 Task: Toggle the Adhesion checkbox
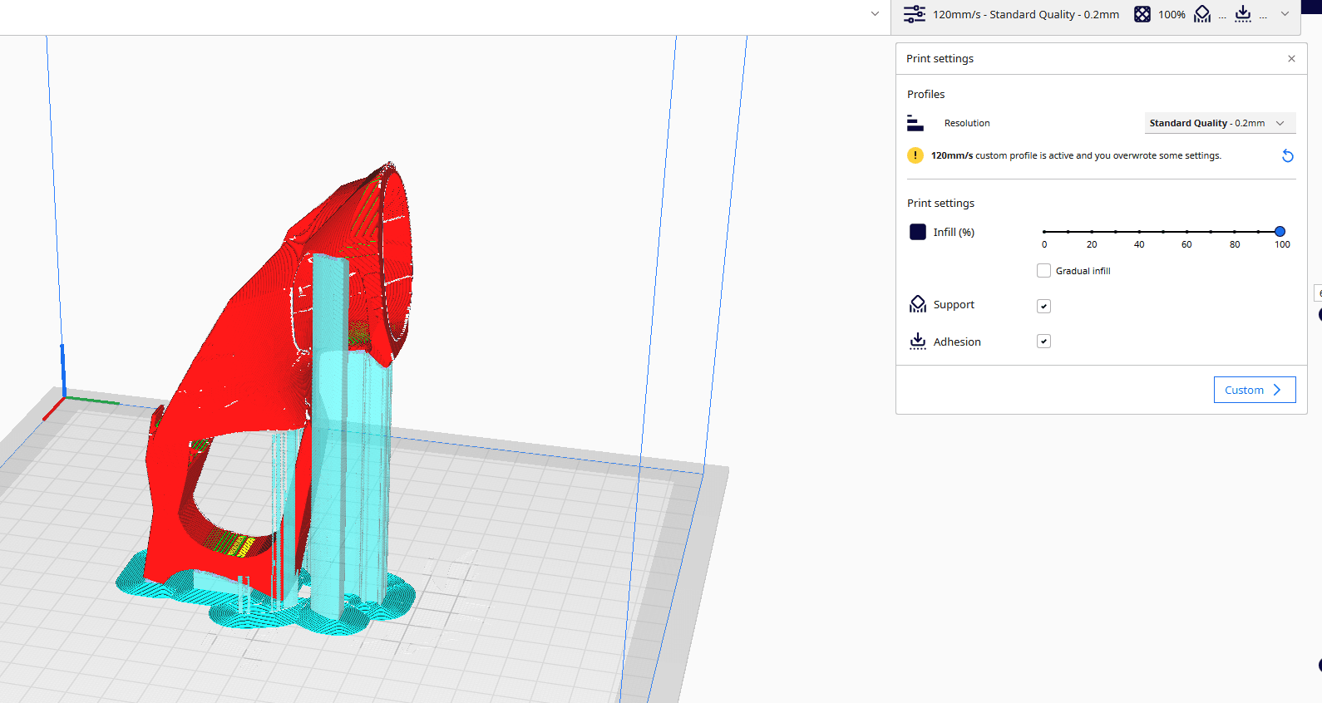coord(1043,342)
